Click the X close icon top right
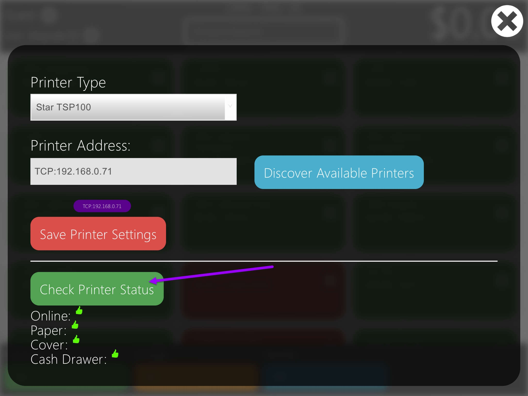This screenshot has width=528, height=396. [x=507, y=21]
